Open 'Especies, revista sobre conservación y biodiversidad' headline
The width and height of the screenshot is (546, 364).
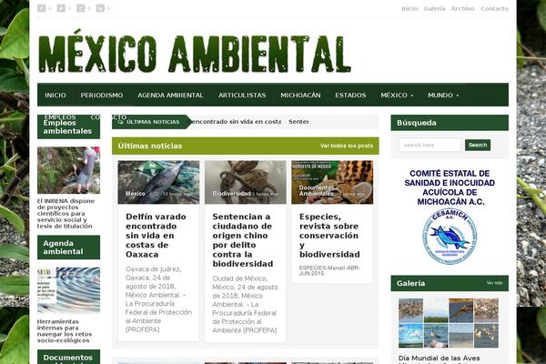click(x=329, y=236)
